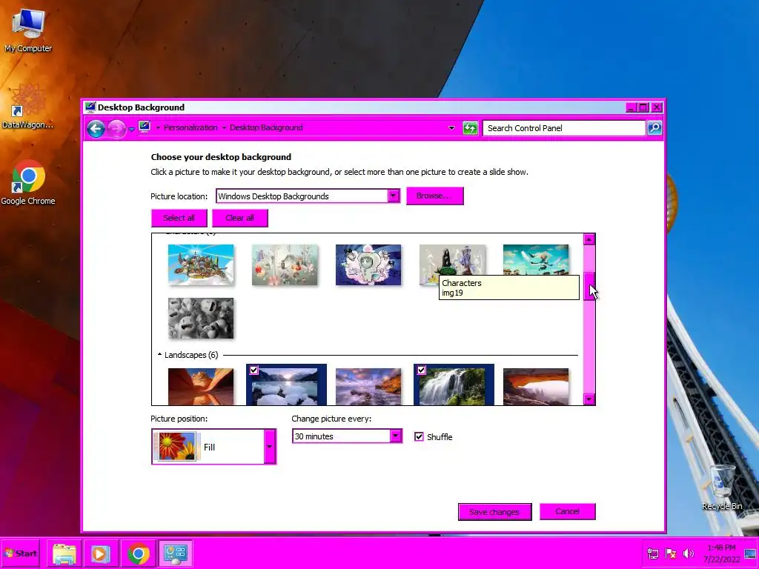Click the Forward navigation arrow
Image resolution: width=759 pixels, height=569 pixels.
pos(116,129)
